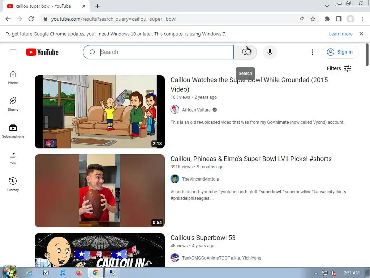This screenshot has width=370, height=278.
Task: Click the #superbowl hashtag in description
Action: pyautogui.click(x=270, y=192)
